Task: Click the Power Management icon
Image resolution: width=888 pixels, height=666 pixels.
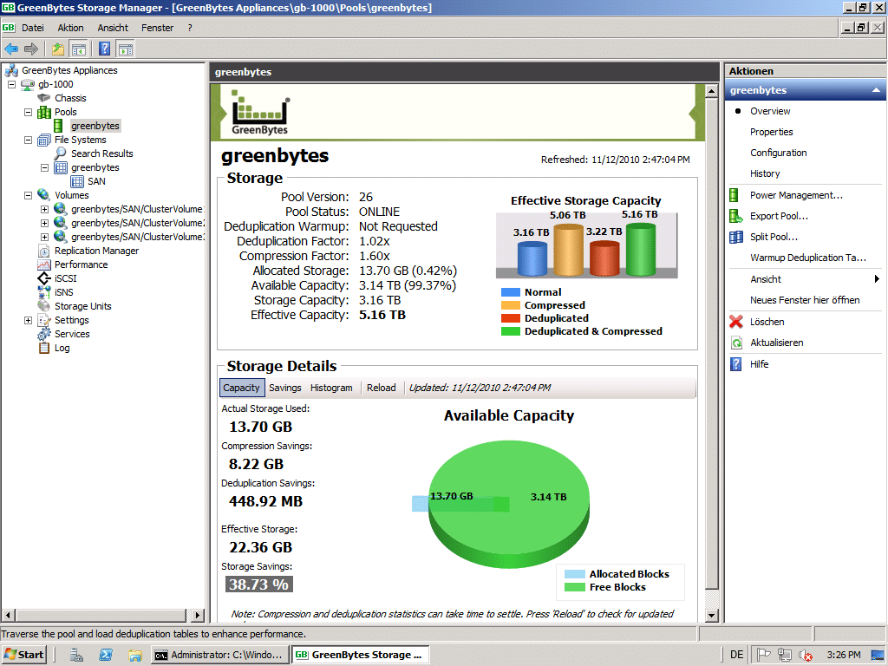Action: tap(735, 195)
